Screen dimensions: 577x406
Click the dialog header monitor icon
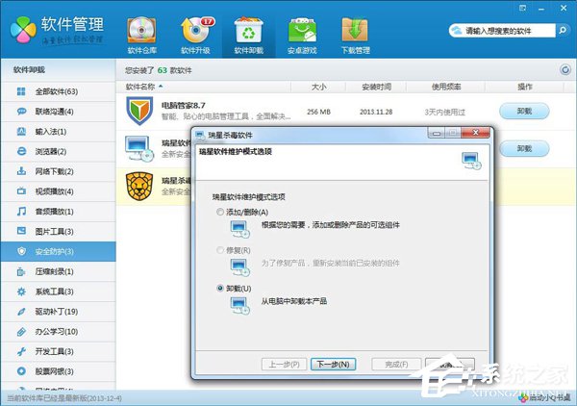471,162
